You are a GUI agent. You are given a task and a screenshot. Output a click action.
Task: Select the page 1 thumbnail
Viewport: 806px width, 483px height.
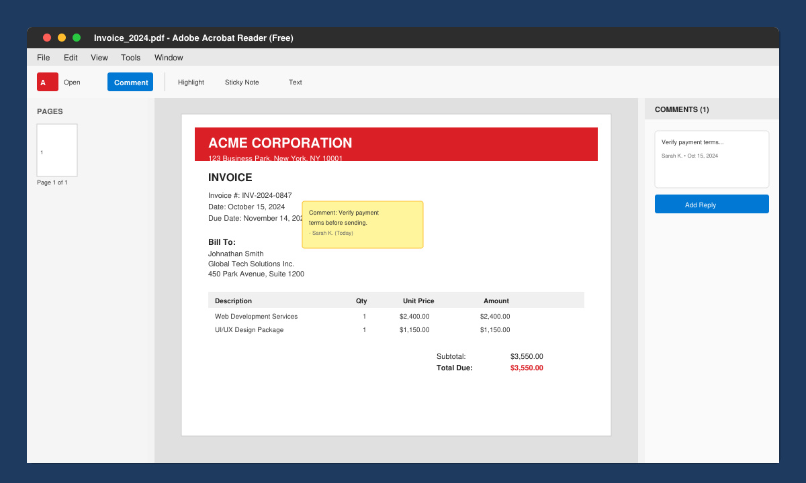[57, 150]
